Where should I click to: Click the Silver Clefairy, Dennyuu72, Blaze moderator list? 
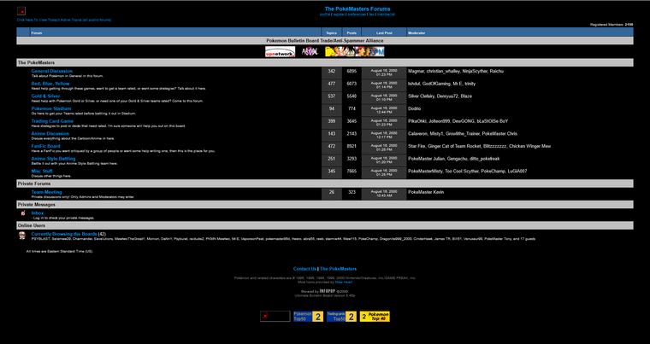(440, 96)
